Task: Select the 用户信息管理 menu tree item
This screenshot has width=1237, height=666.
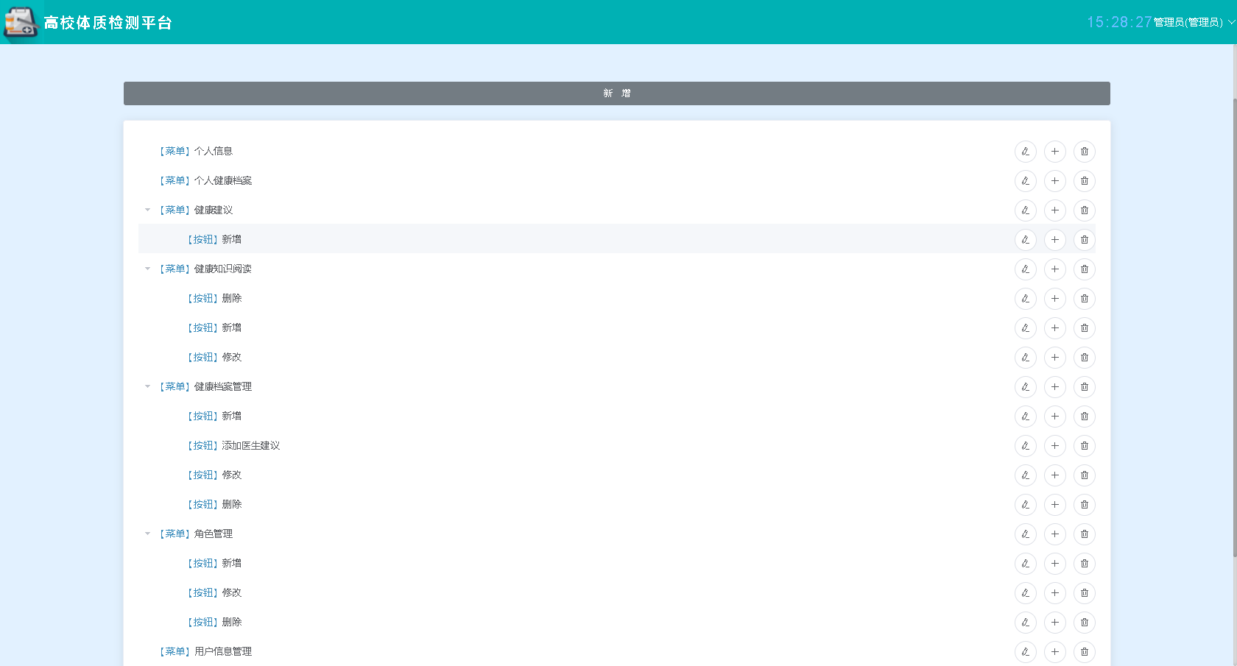Action: click(222, 651)
